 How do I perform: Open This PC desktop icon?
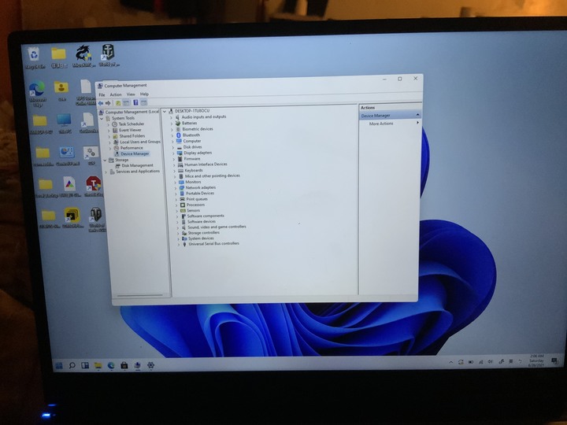coord(65,124)
